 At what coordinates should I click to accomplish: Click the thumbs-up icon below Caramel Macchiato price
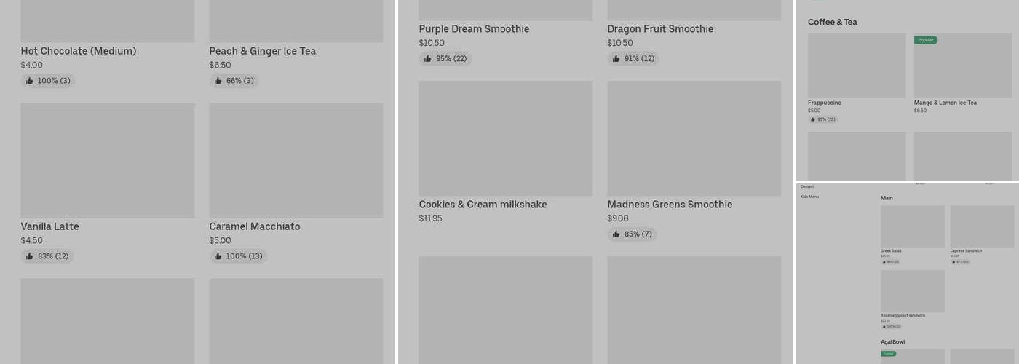tap(218, 256)
